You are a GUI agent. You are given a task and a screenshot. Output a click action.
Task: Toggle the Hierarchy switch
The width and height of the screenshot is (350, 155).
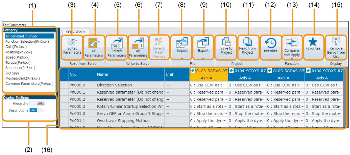tap(37, 103)
